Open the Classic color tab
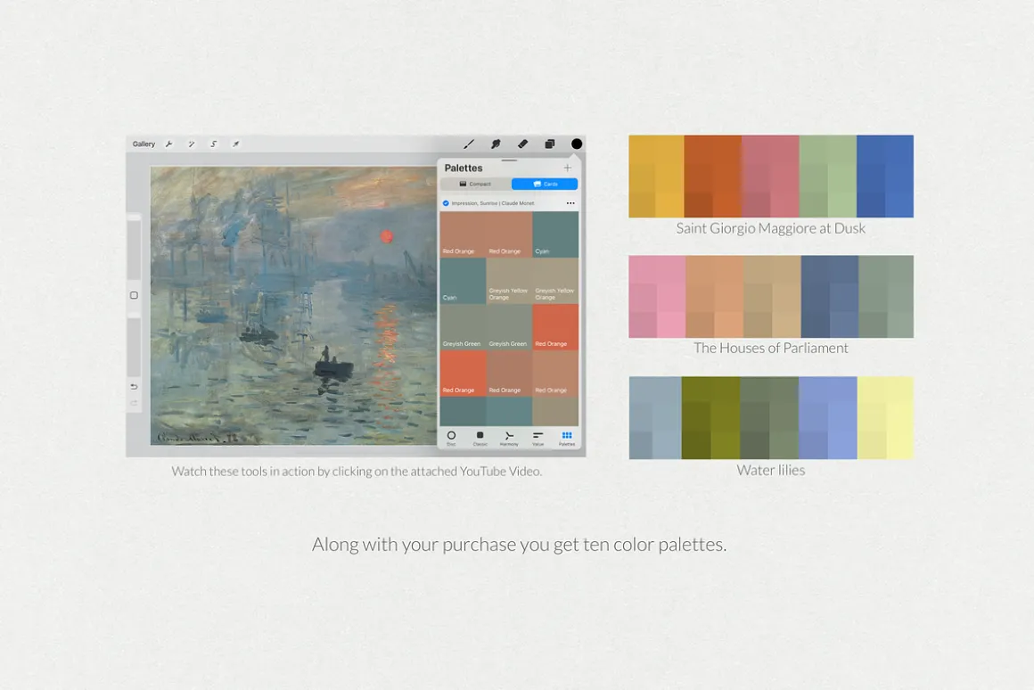Image resolution: width=1034 pixels, height=690 pixels. 480,438
